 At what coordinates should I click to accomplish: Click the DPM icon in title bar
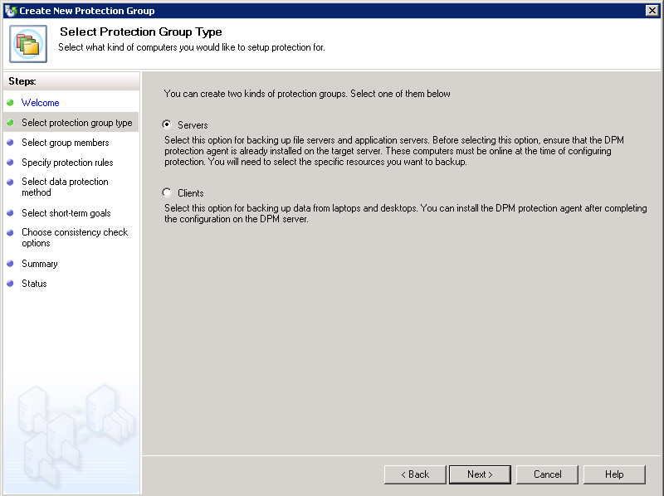click(10, 11)
